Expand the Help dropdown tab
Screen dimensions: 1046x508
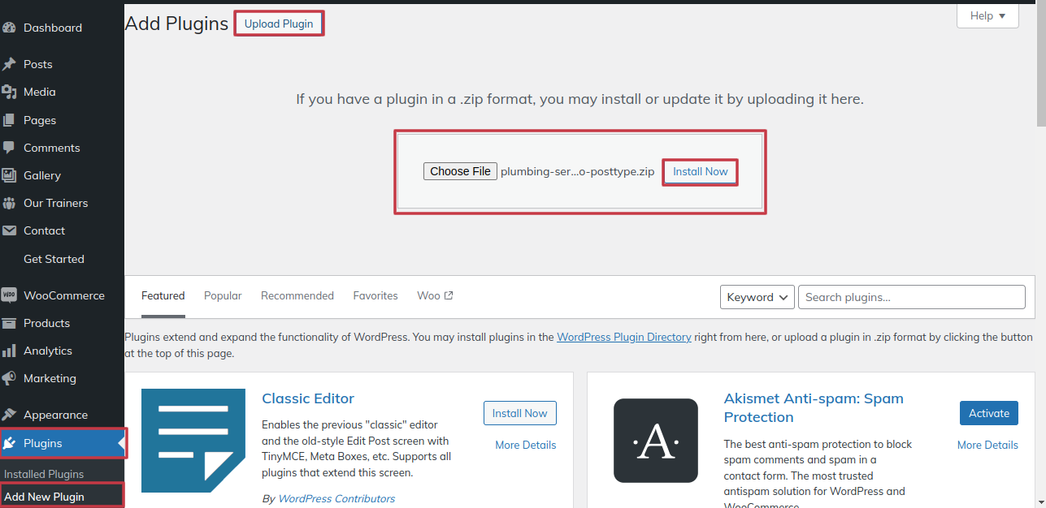click(987, 15)
